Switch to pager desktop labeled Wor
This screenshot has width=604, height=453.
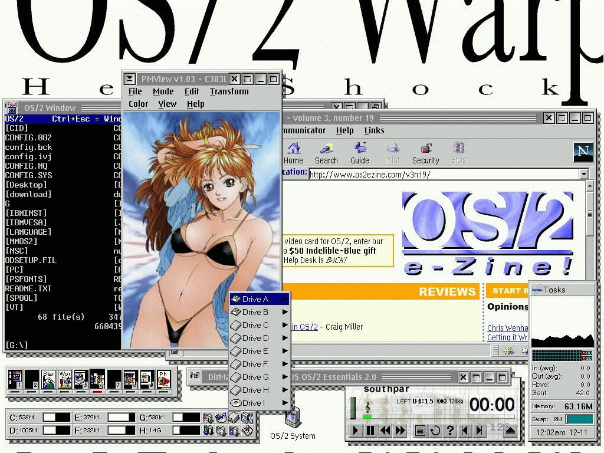point(65,379)
